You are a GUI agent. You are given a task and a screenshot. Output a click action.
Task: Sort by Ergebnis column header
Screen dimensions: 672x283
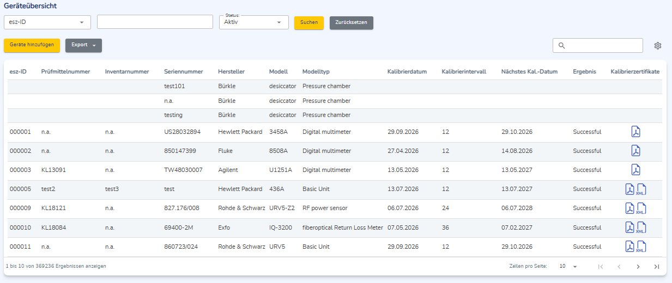coord(584,71)
